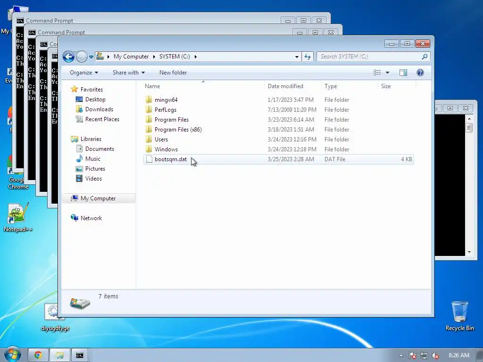Click the mingw64 date 1/17/2023 5:47 PM
Screen dimensions: 483x362
pyautogui.click(x=291, y=100)
